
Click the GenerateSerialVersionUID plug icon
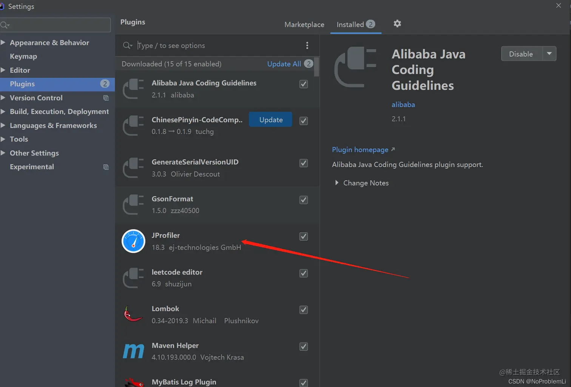click(133, 168)
